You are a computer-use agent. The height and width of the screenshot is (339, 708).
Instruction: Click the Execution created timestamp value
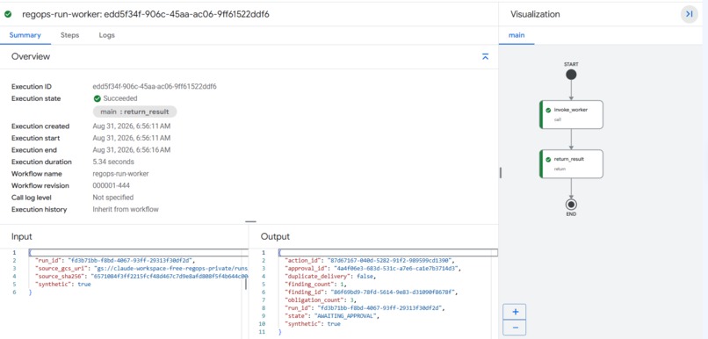coord(132,126)
